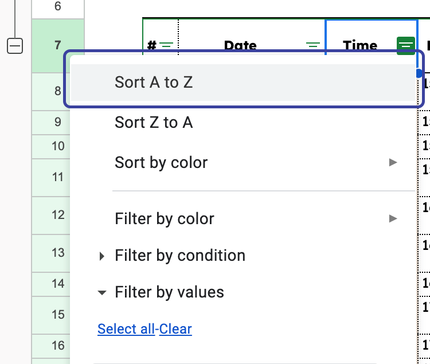The height and width of the screenshot is (364, 430).
Task: Click the filter icon in the # column
Action: tap(167, 45)
